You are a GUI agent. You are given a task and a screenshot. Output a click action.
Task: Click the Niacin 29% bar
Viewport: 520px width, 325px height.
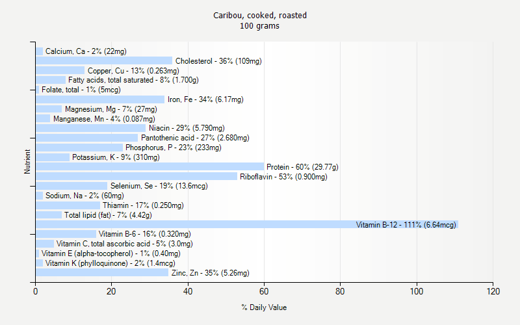click(x=91, y=128)
